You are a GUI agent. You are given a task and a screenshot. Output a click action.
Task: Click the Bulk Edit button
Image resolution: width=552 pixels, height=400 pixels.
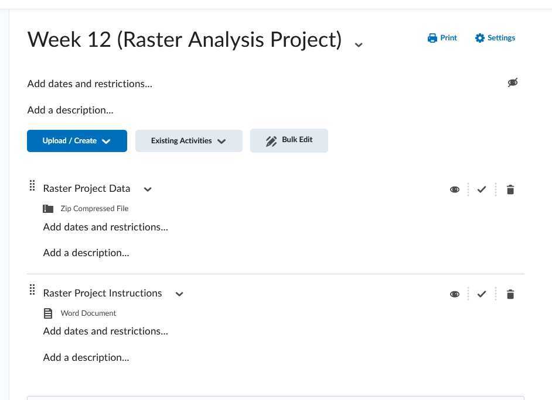point(289,140)
